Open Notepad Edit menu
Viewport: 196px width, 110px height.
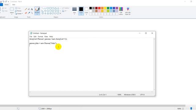tap(35, 37)
